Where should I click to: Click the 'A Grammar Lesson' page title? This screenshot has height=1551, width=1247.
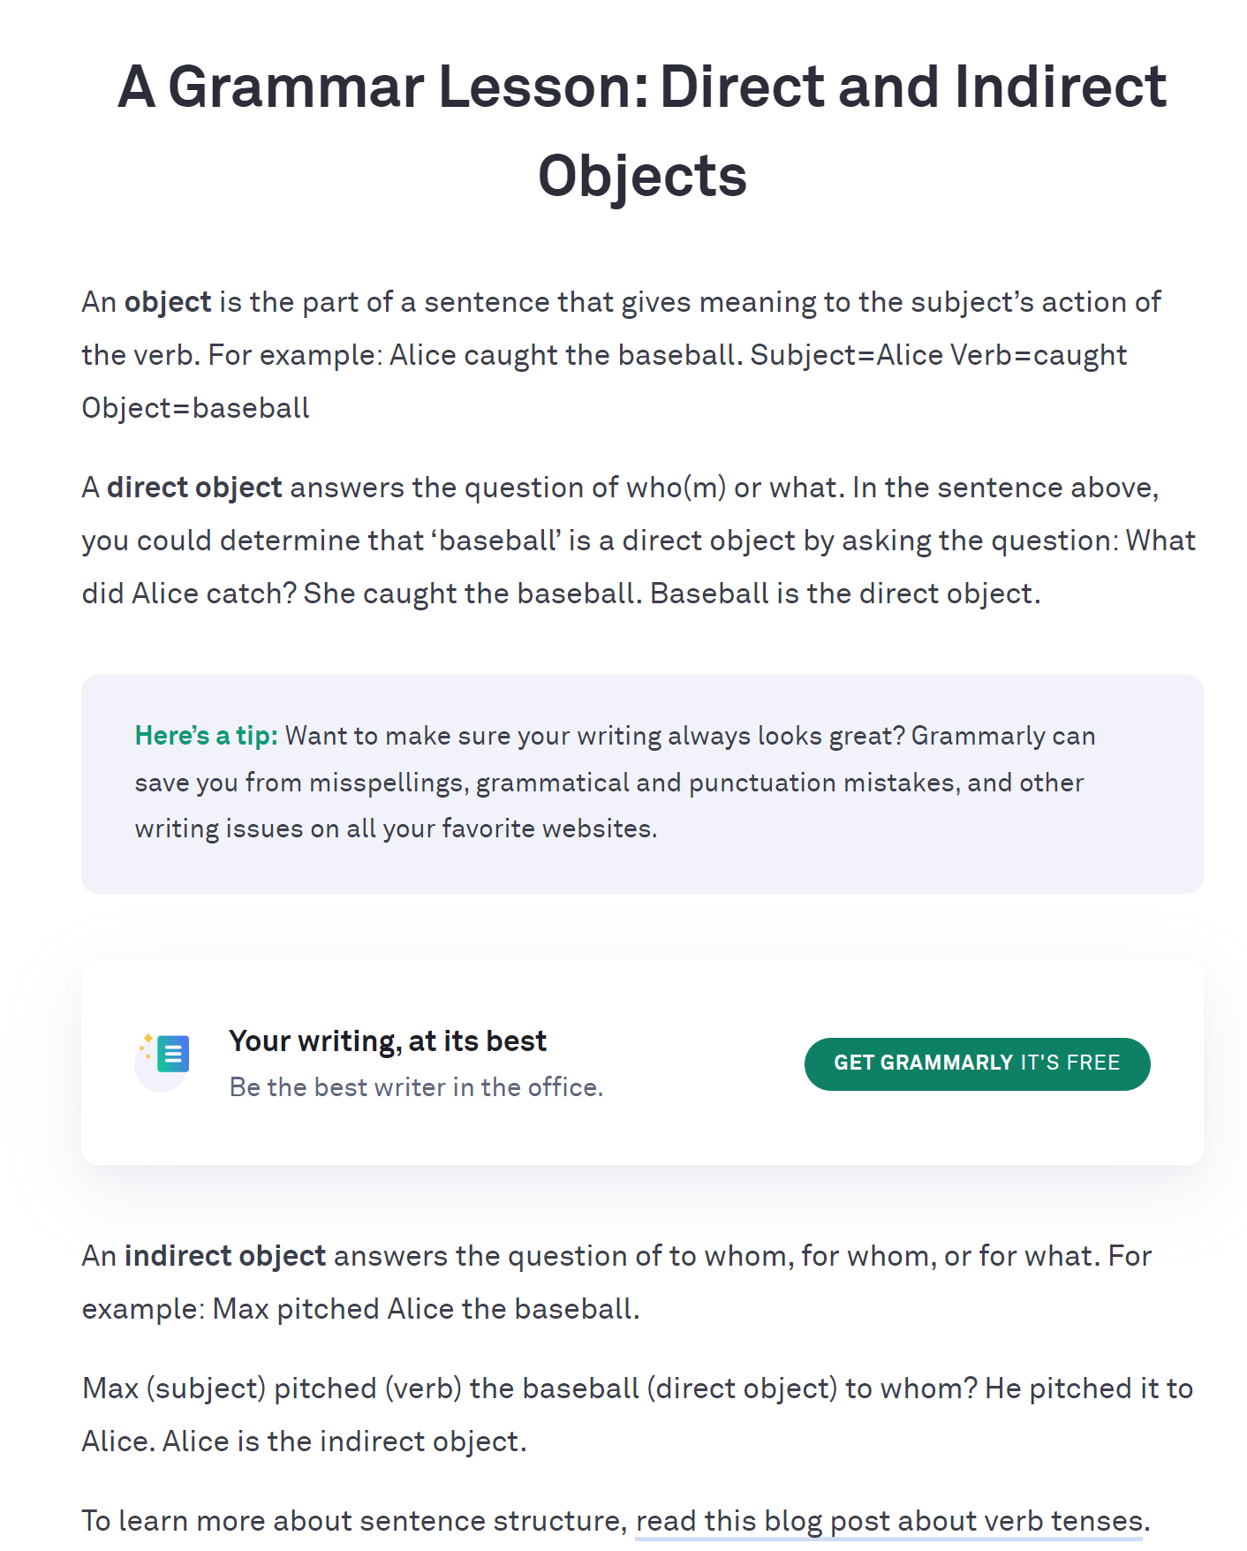coord(641,87)
